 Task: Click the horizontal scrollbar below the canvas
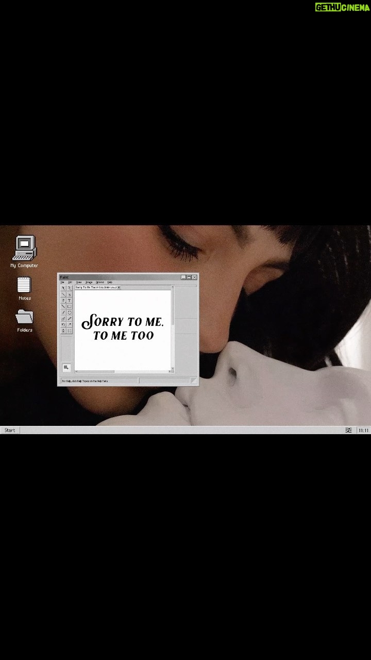(x=124, y=371)
